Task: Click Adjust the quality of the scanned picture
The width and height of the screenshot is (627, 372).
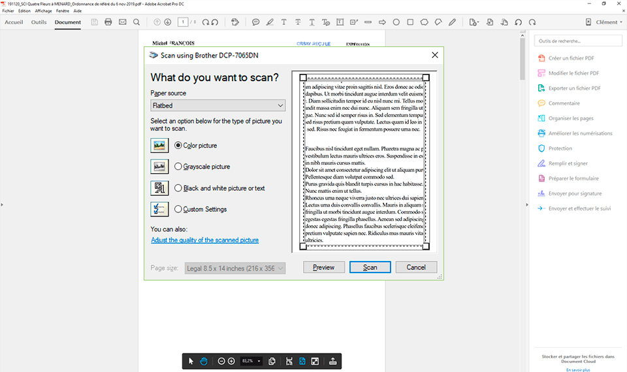Action: tap(204, 240)
